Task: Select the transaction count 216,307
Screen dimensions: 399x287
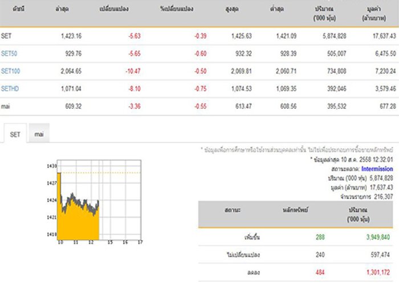Action: [384, 197]
